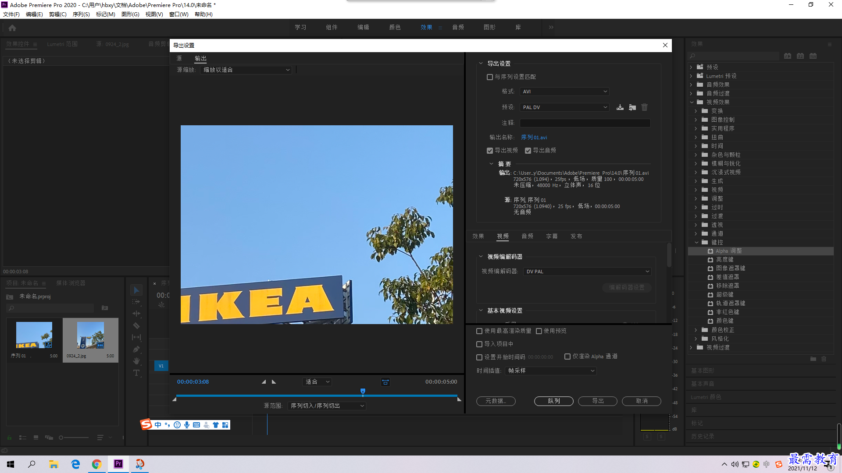Open Chrome from the taskbar
The image size is (842, 473).
96,464
